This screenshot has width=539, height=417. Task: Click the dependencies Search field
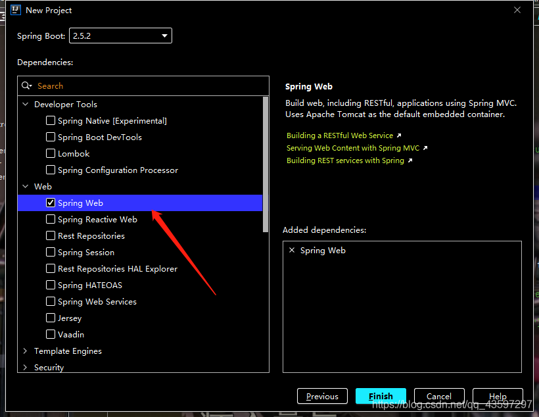pyautogui.click(x=143, y=86)
